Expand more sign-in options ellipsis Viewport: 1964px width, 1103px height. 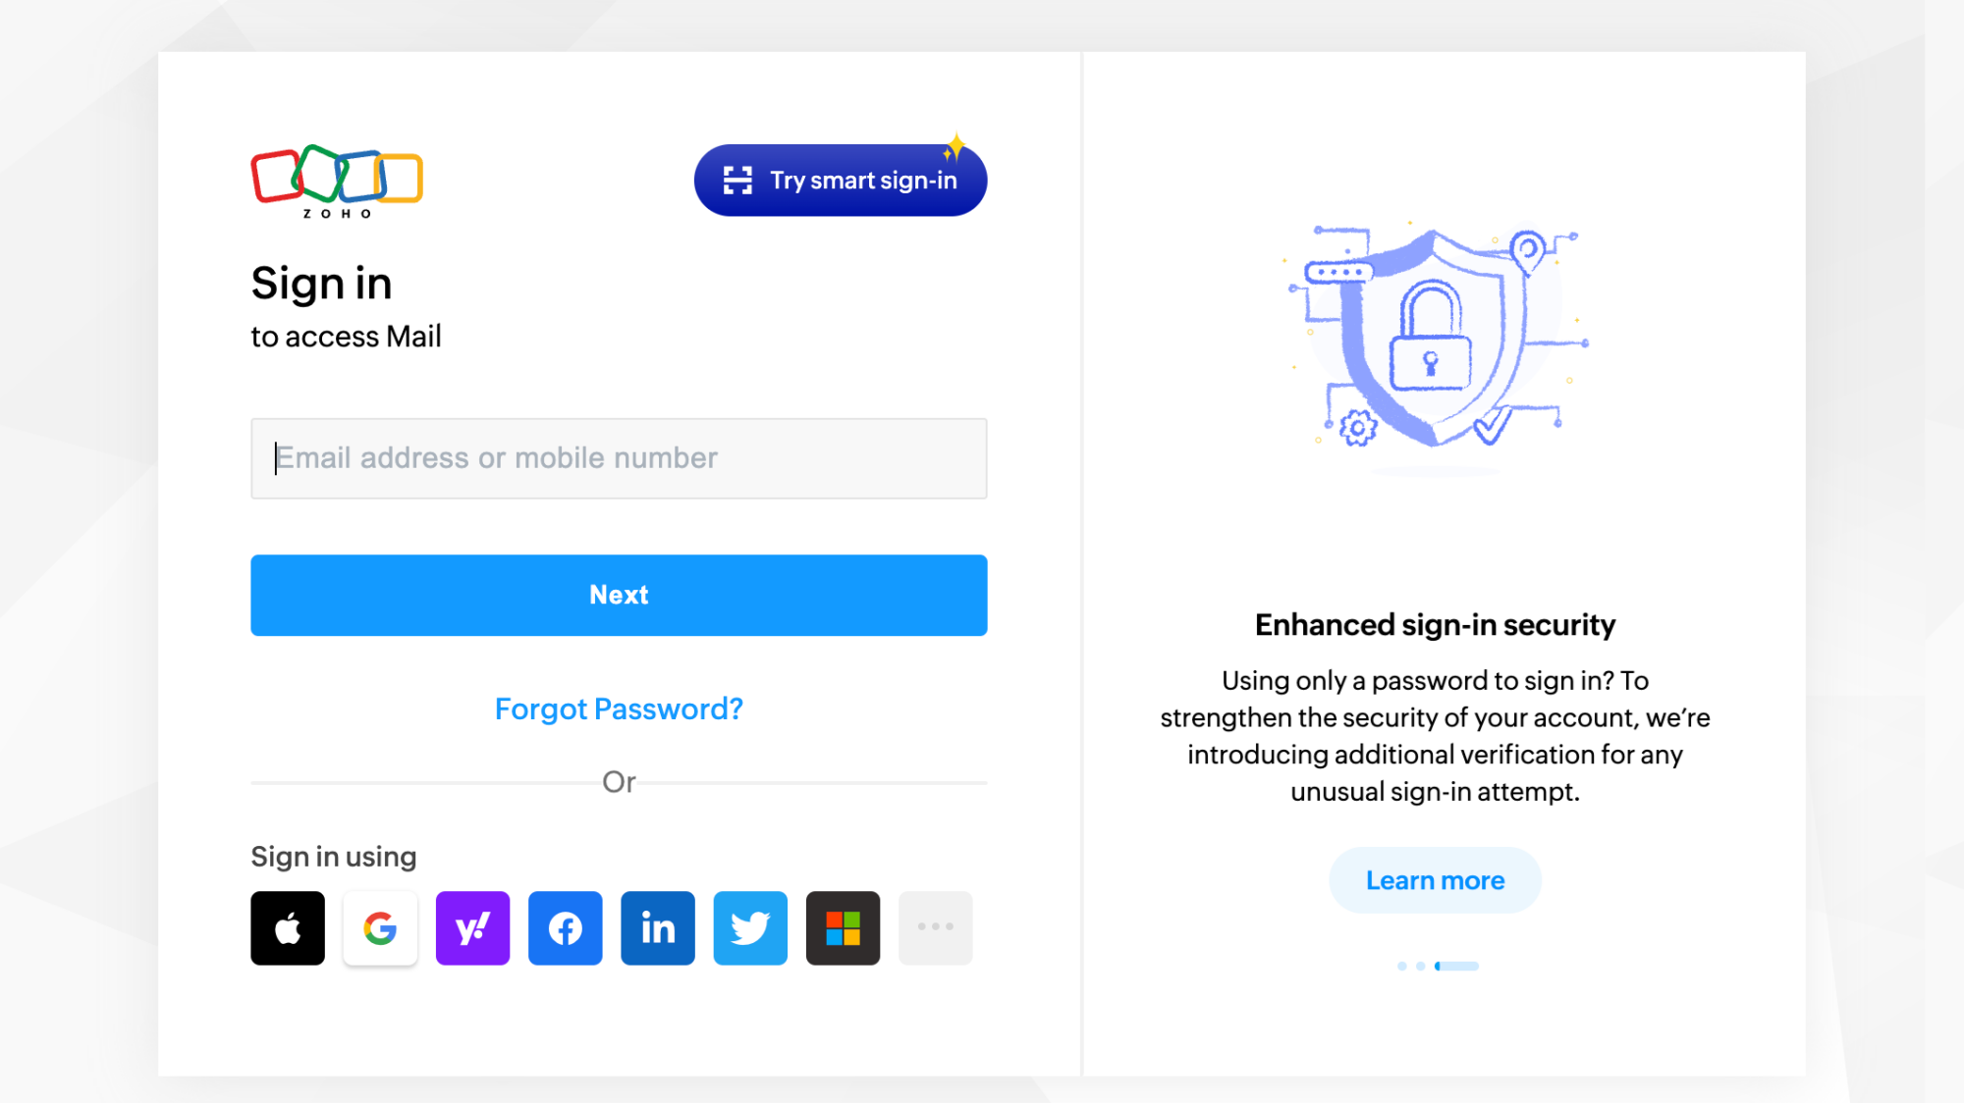tap(936, 927)
